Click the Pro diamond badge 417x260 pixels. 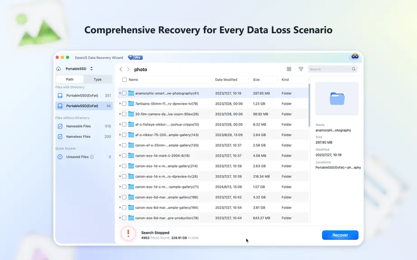point(135,57)
